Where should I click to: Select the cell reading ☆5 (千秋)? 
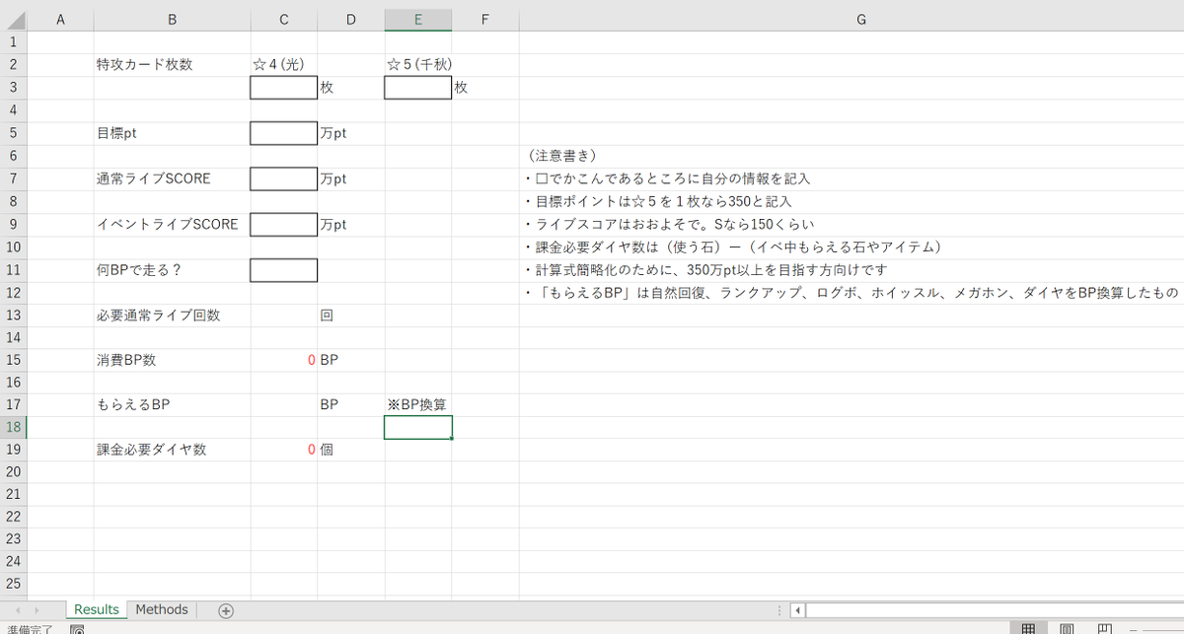[x=418, y=65]
